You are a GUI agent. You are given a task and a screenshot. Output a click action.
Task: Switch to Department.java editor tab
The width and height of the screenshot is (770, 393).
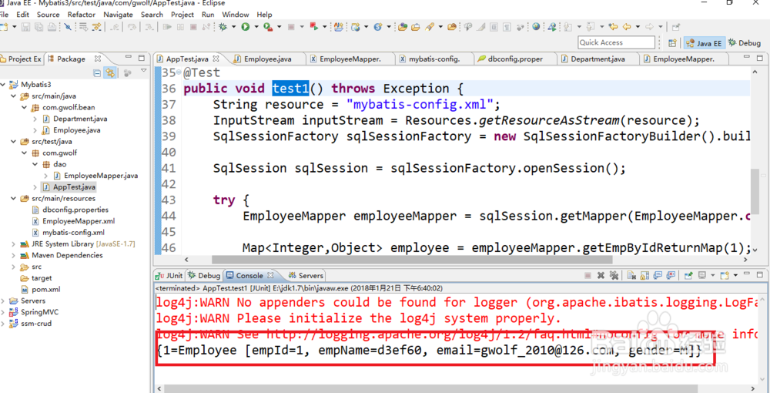[598, 59]
